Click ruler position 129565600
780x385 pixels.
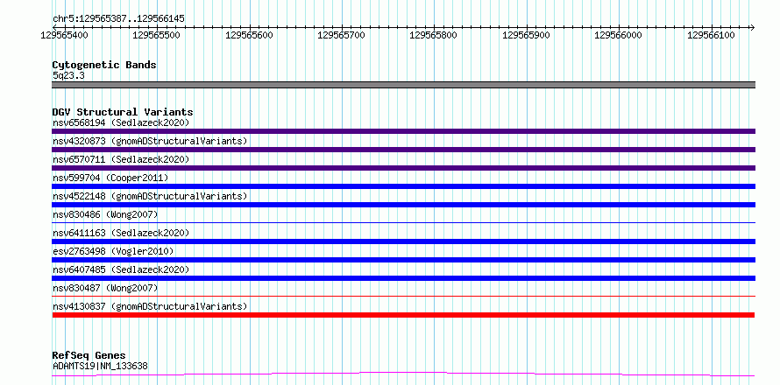(250, 35)
